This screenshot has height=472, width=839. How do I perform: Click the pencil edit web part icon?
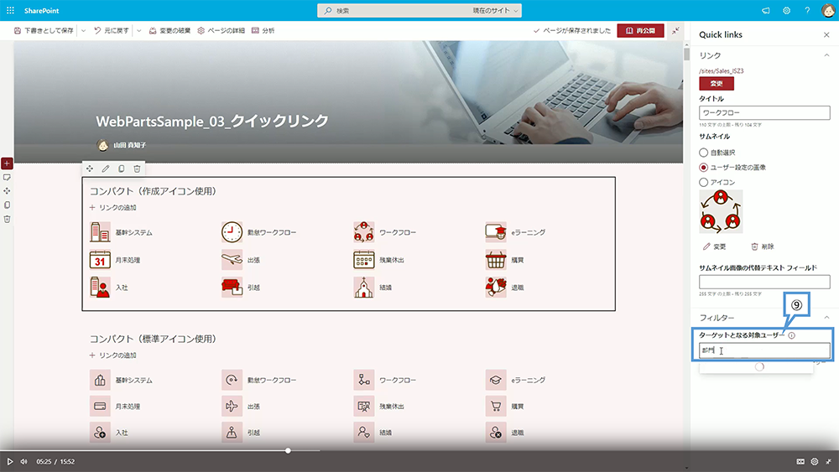[106, 169]
